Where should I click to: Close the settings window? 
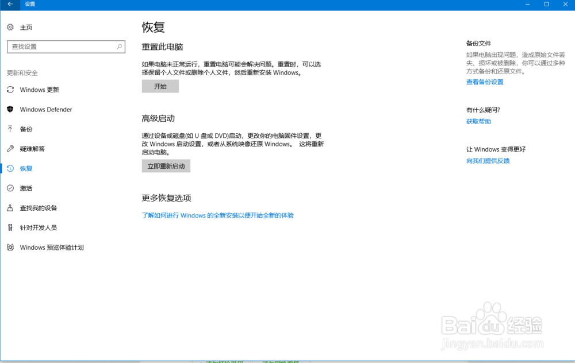[x=565, y=4]
